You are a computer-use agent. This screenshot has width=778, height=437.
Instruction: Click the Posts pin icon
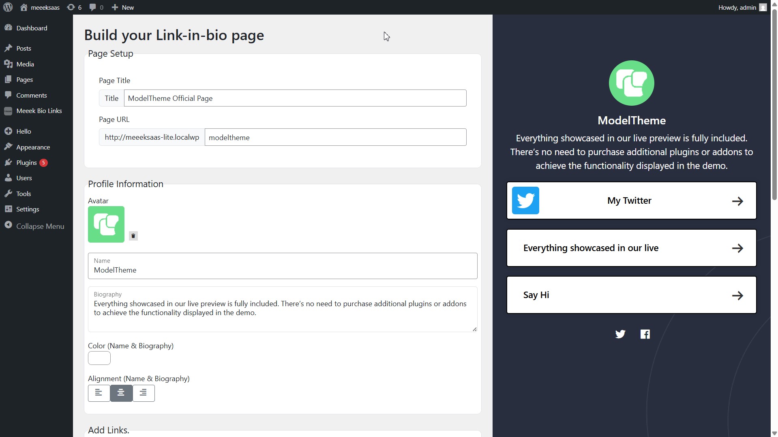(8, 48)
